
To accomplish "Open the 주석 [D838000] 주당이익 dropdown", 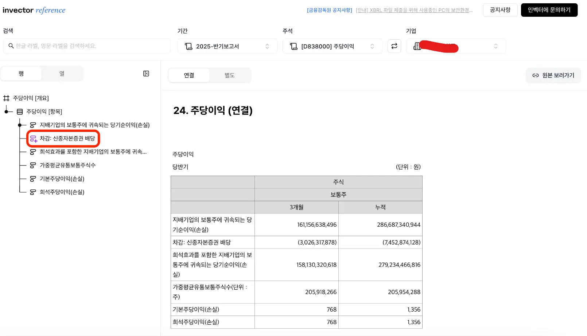I will point(332,46).
